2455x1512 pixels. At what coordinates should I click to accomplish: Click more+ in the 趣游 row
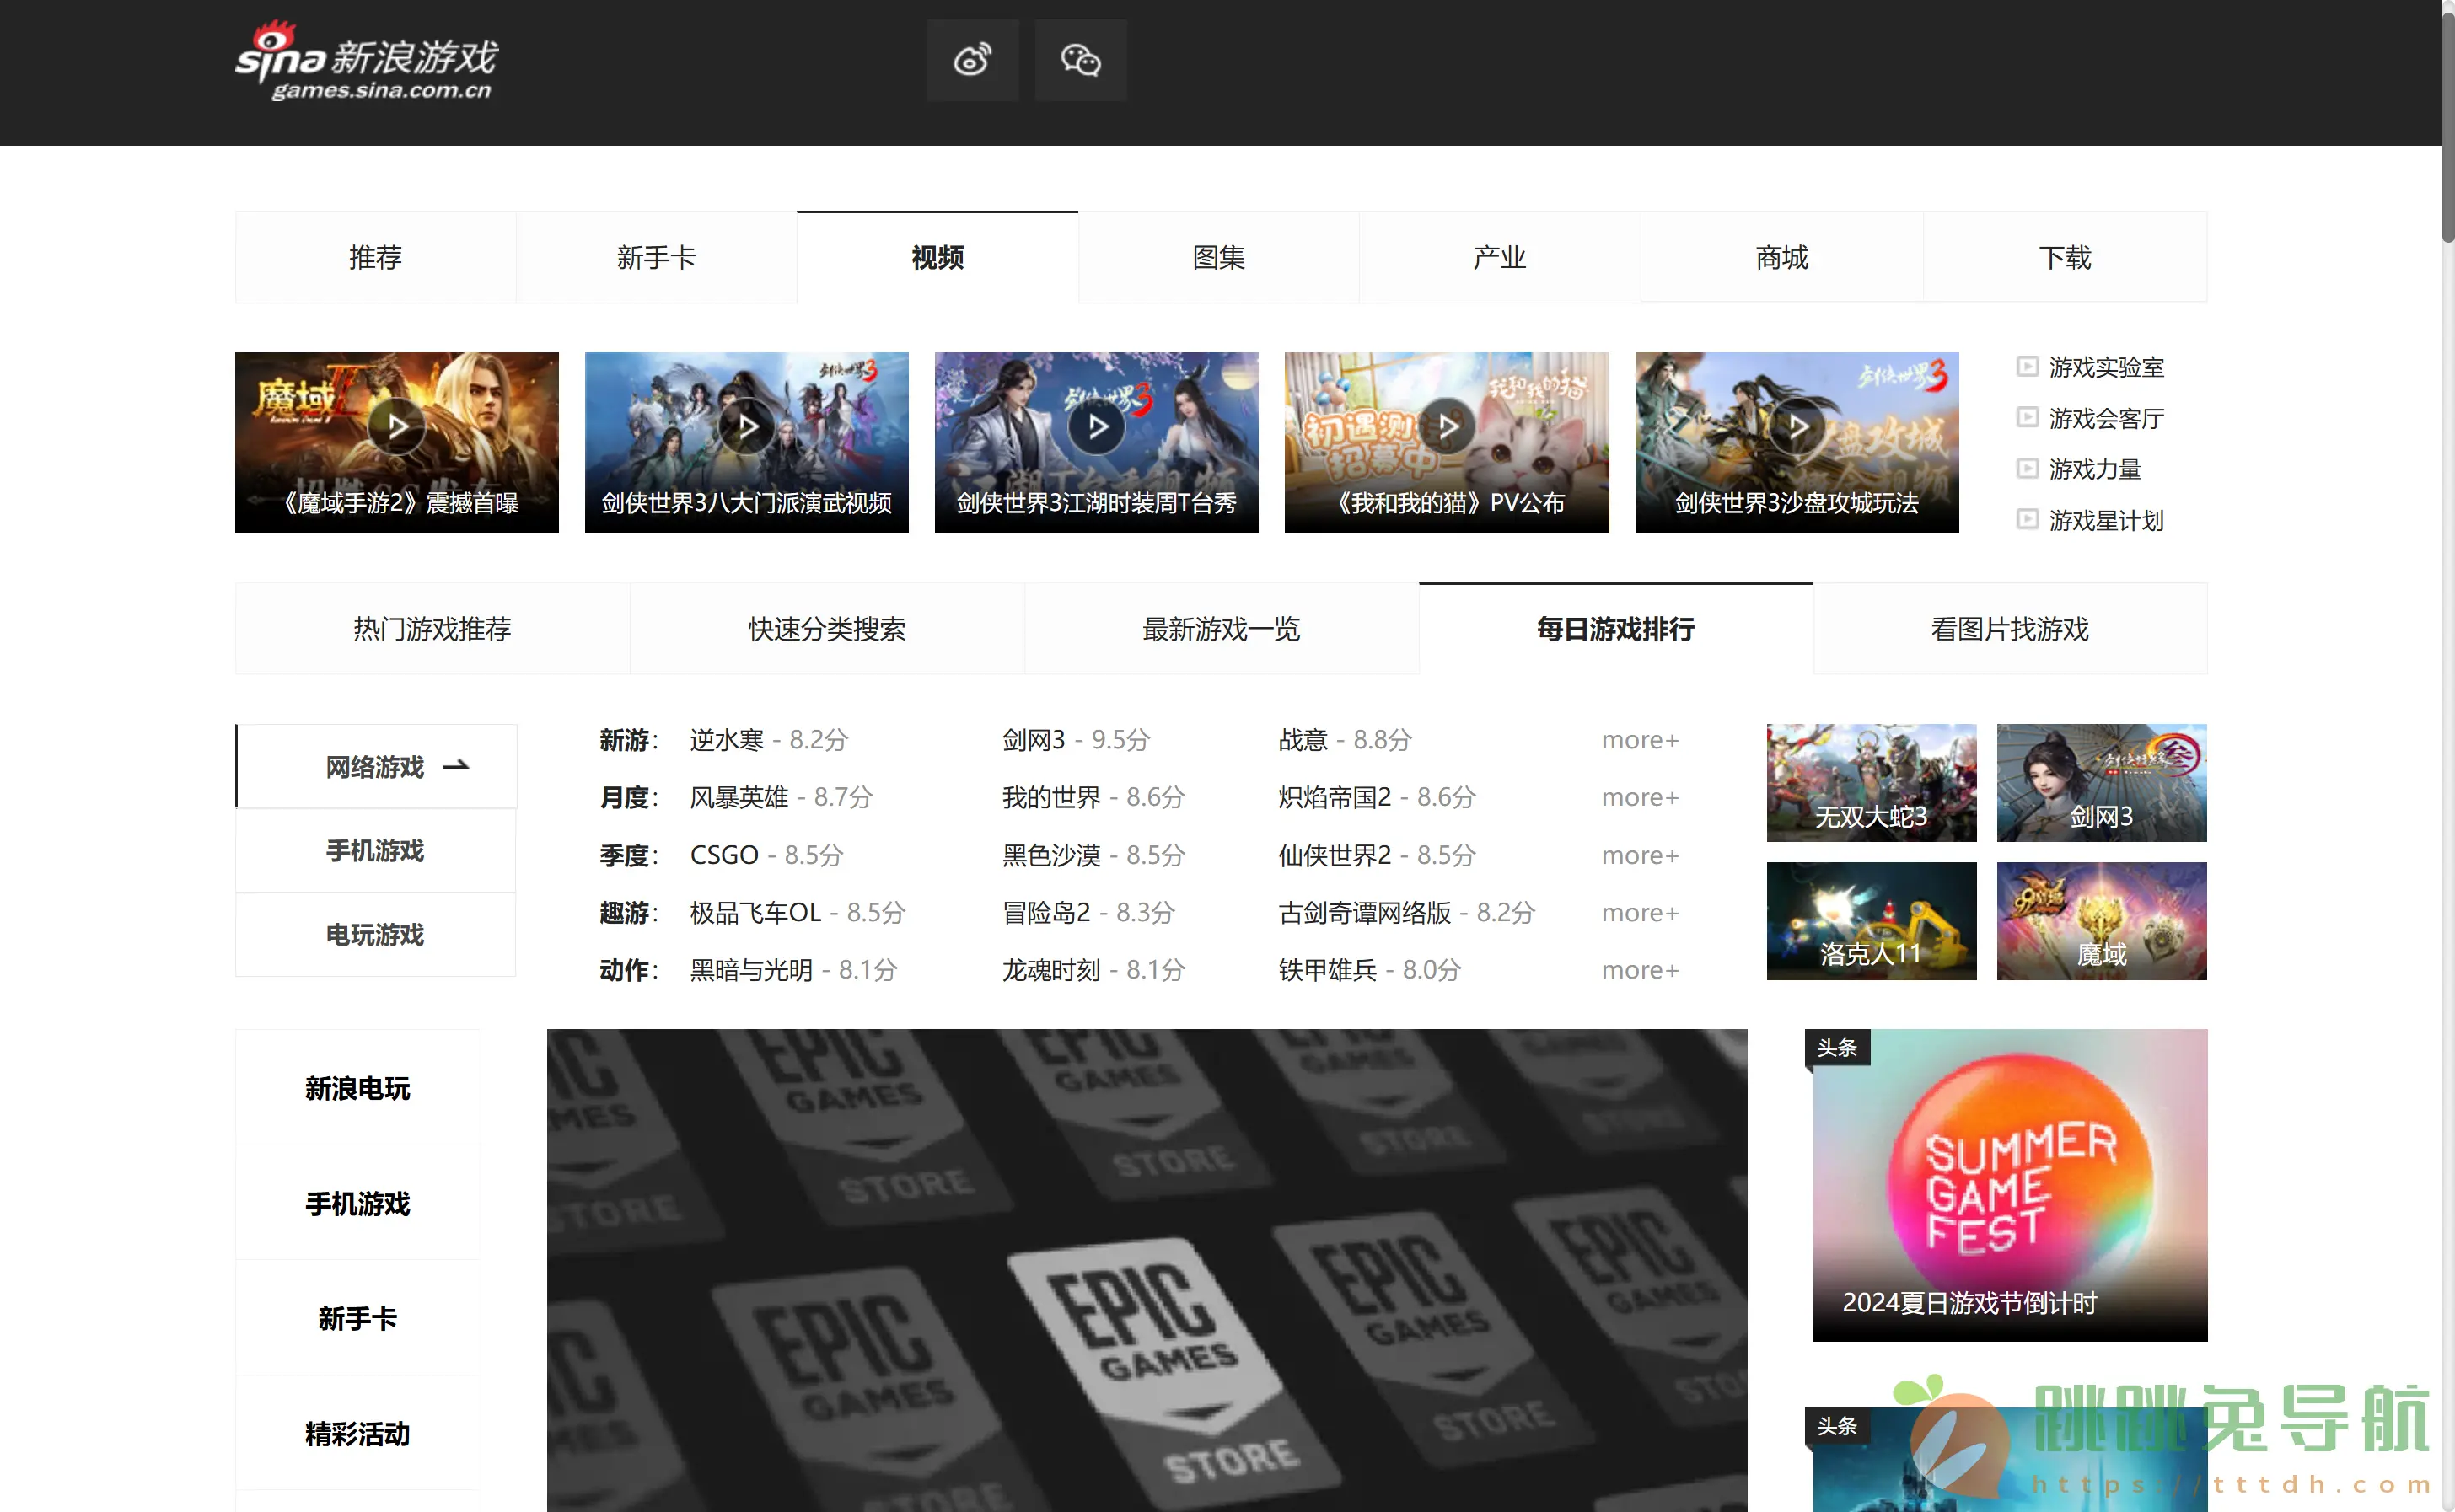1640,912
